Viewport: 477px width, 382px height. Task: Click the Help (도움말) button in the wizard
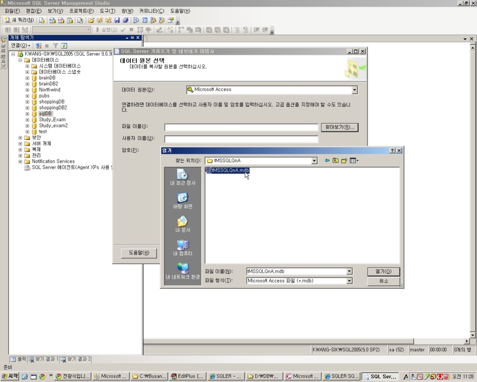(139, 253)
